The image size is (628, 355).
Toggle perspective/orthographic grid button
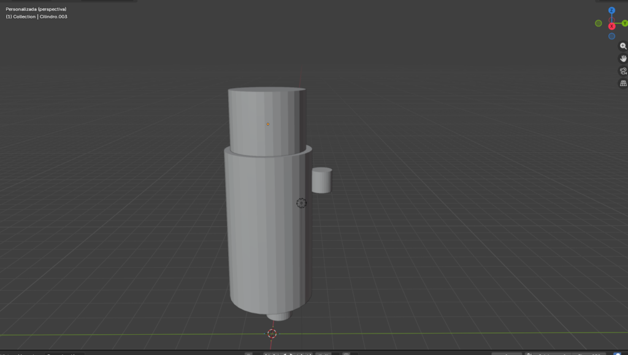coord(623,83)
